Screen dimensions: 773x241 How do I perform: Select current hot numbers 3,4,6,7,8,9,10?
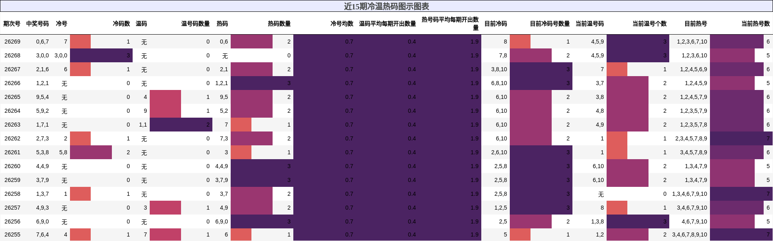[690, 234]
